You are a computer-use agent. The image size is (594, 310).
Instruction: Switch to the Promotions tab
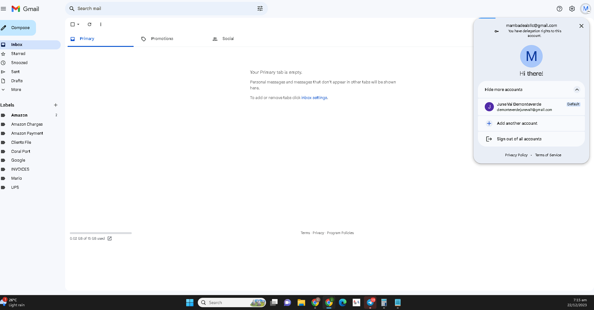coord(162,39)
